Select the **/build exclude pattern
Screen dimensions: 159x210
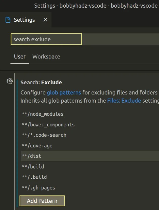[x=33, y=166]
